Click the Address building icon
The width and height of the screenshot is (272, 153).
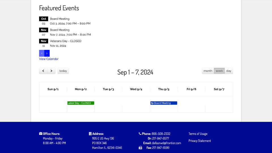(x=90, y=134)
